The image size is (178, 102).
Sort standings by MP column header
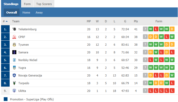[x=89, y=21]
